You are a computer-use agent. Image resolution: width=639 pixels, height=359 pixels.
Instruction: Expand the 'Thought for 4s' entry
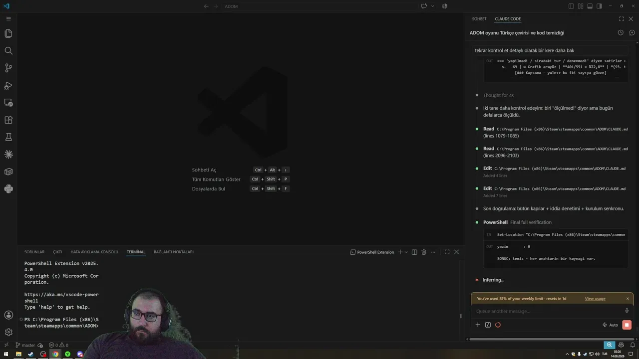click(498, 95)
